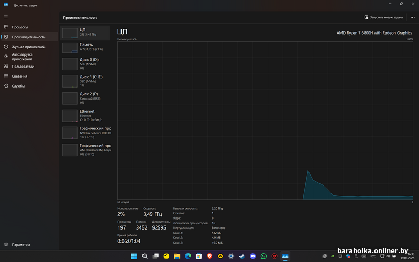Toggle the hamburger navigation menu
The height and width of the screenshot is (262, 419).
6,17
